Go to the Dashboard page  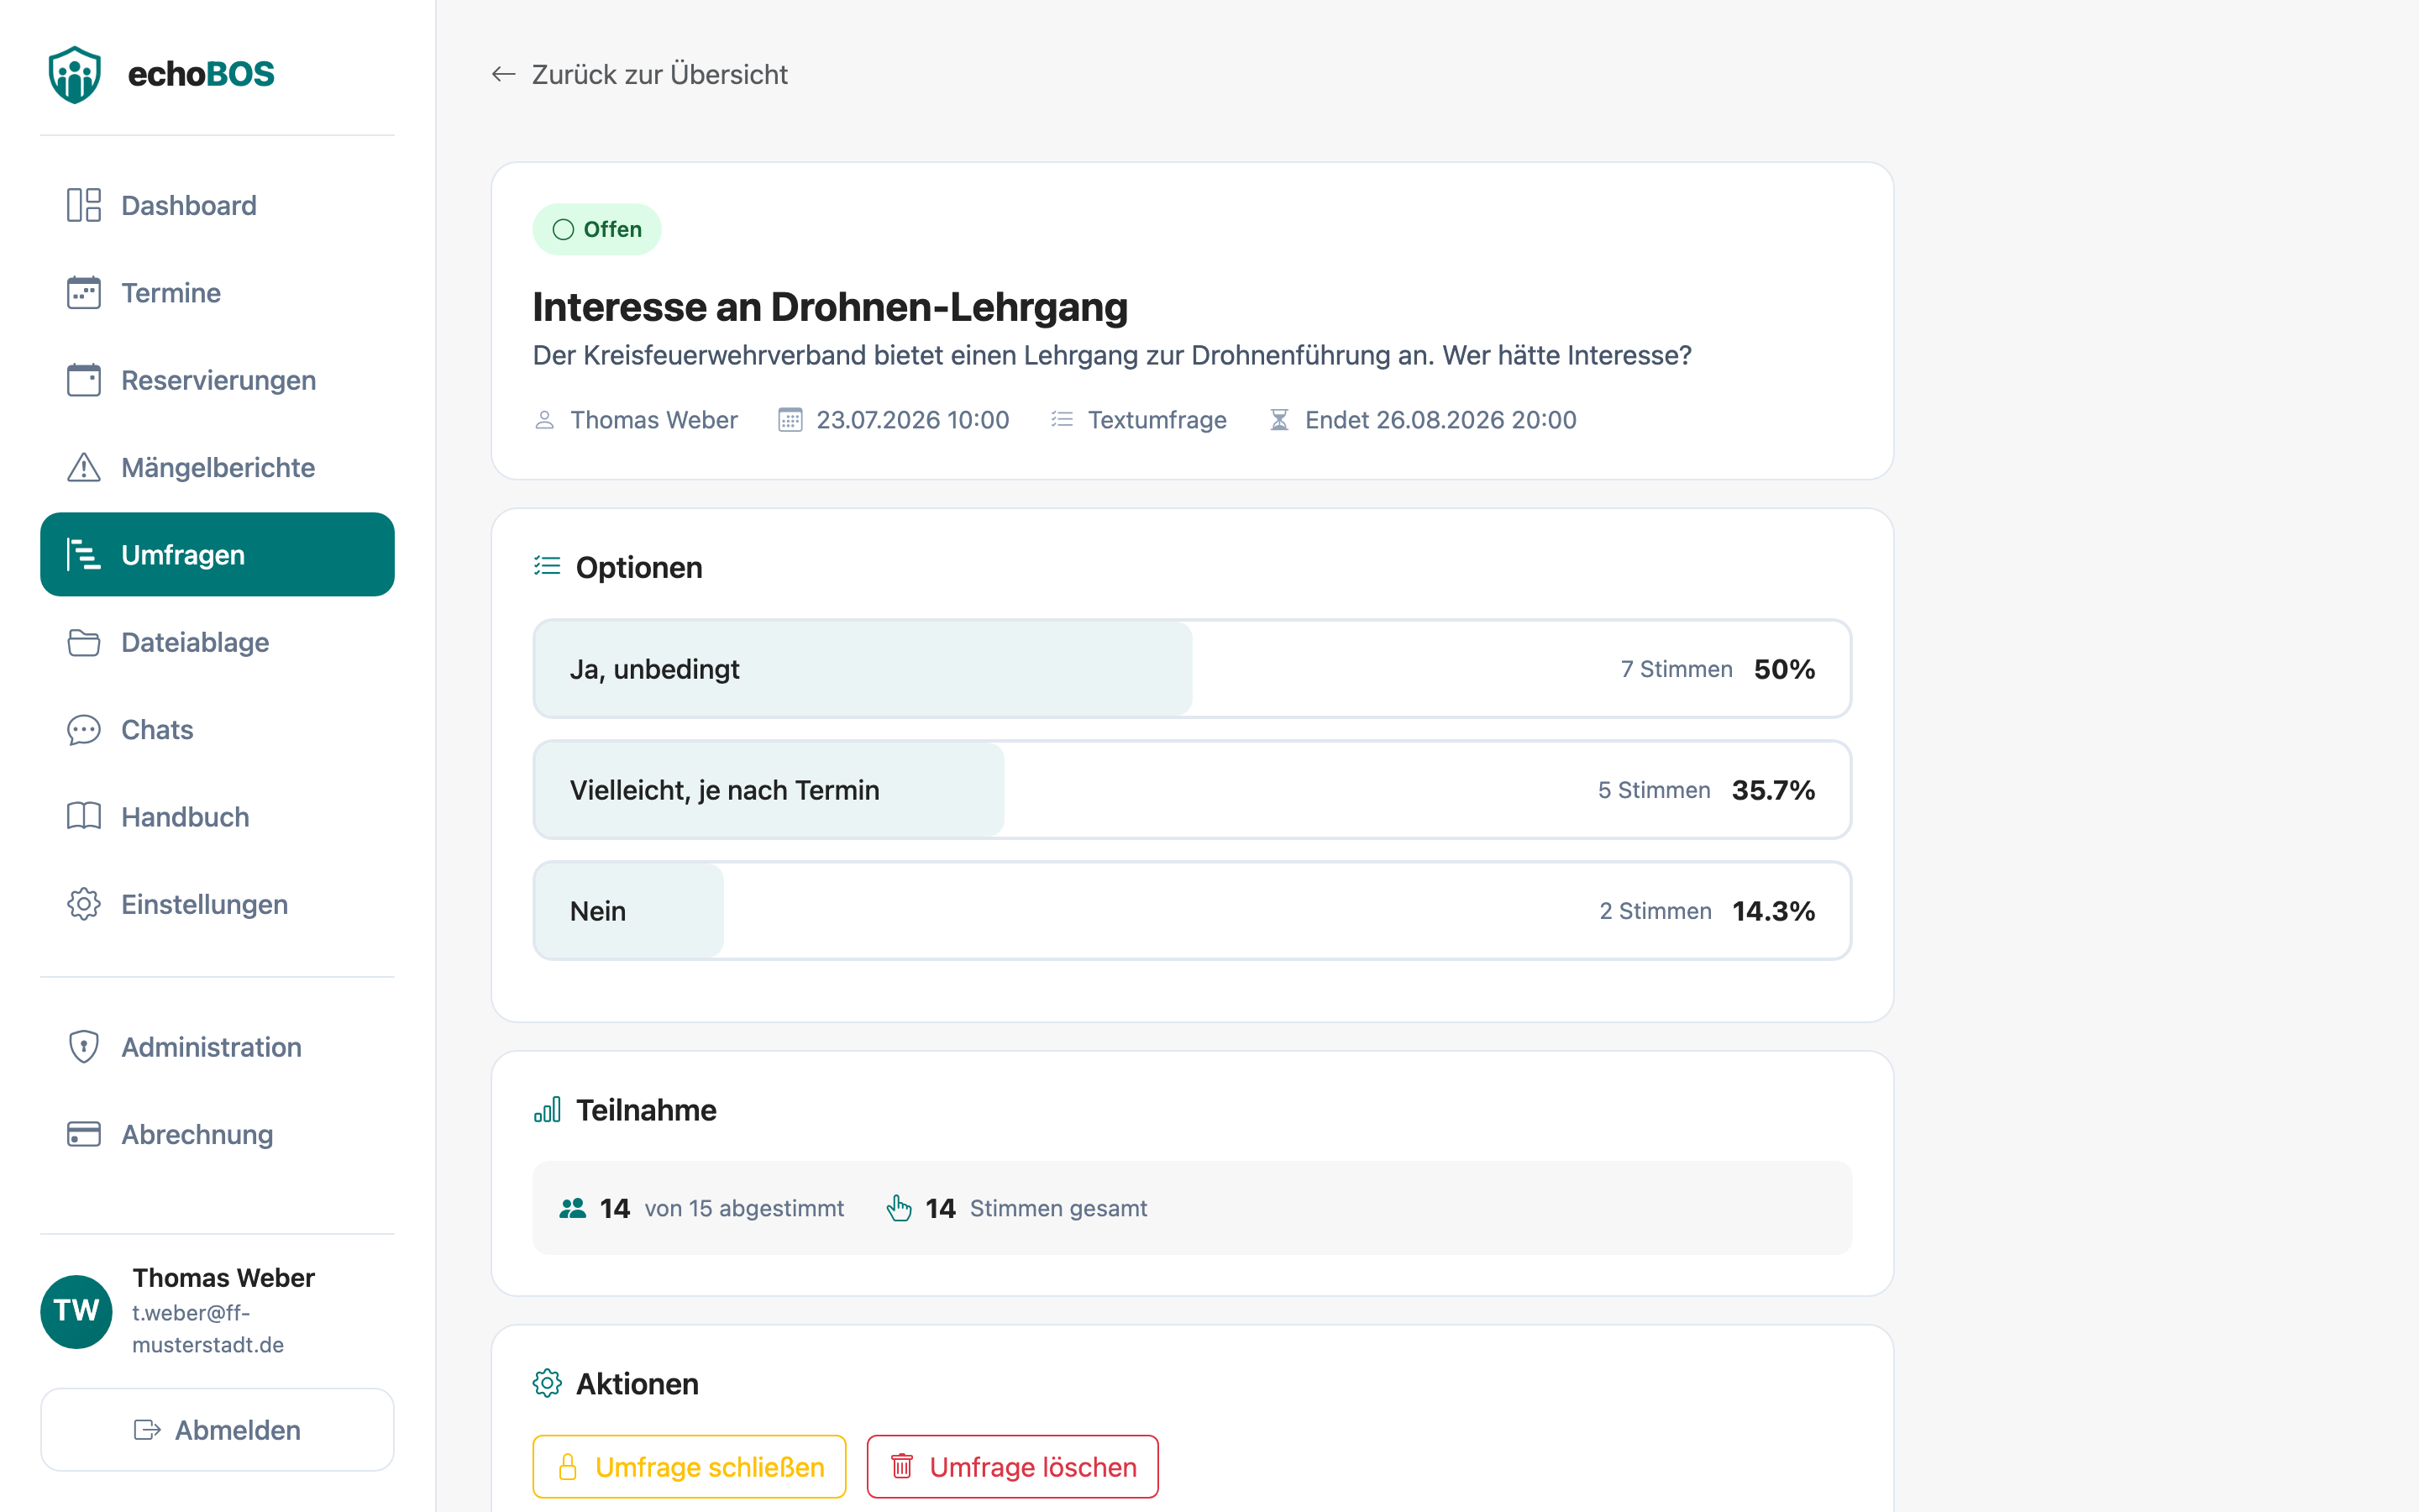(x=217, y=205)
